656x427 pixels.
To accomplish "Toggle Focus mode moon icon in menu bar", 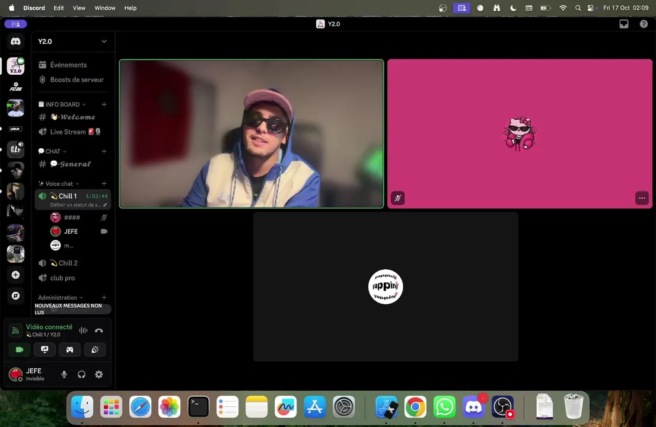I will [x=513, y=8].
